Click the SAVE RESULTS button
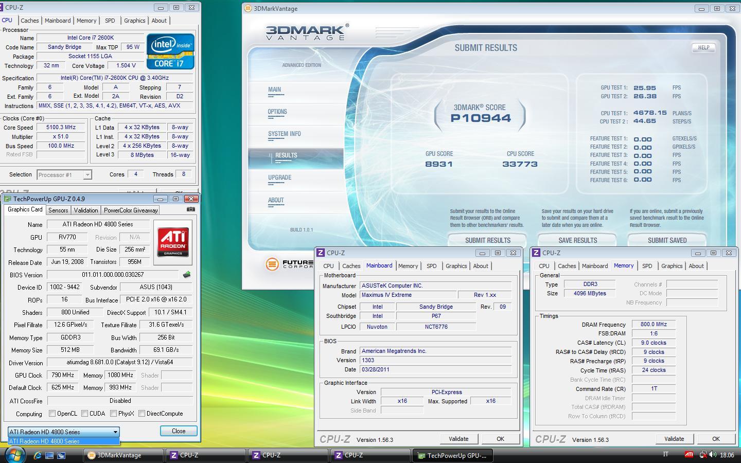Viewport: 741px width, 463px height. point(577,240)
